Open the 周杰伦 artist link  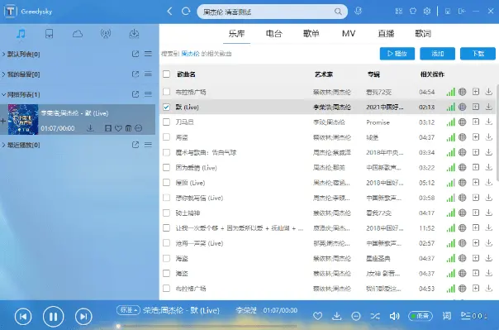190,54
